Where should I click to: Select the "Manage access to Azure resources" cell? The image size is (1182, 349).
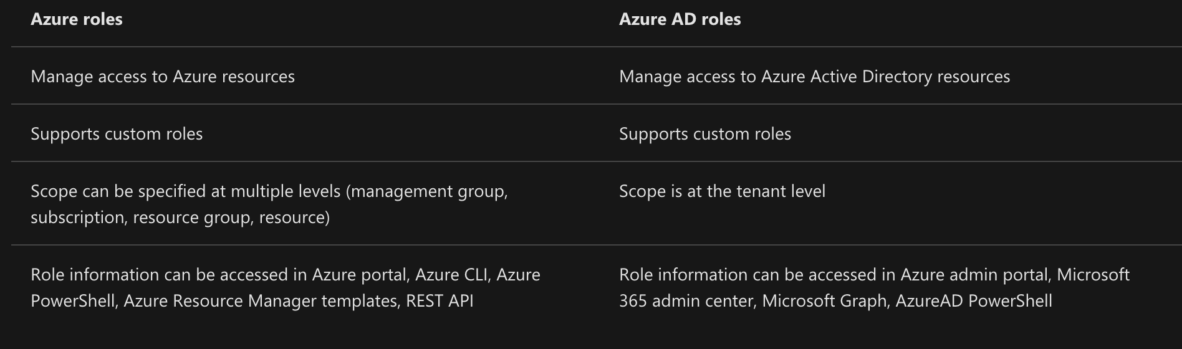pyautogui.click(x=163, y=77)
